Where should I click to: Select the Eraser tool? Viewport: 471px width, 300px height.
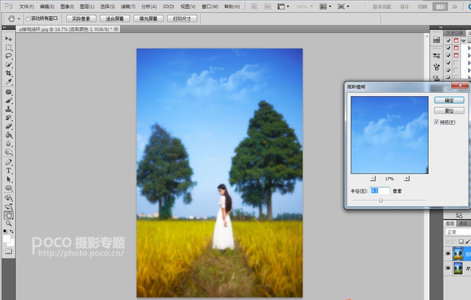tap(8, 126)
